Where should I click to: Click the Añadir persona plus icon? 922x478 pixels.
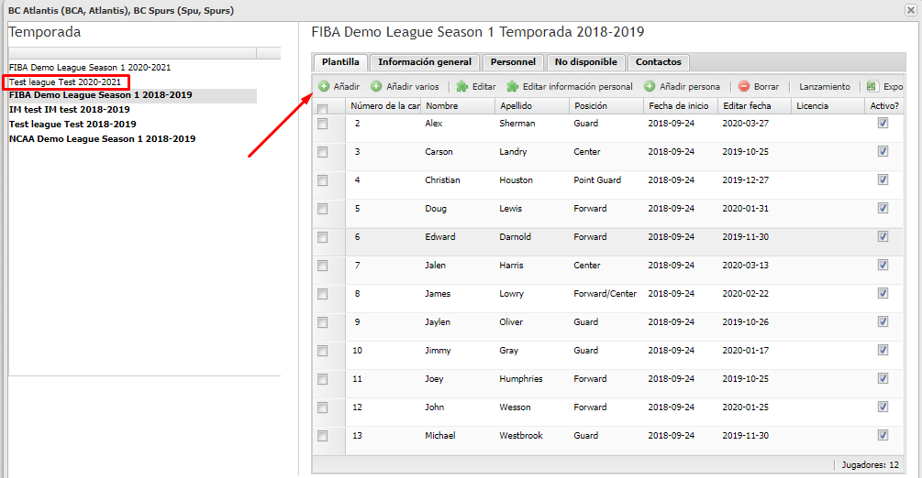tap(650, 86)
